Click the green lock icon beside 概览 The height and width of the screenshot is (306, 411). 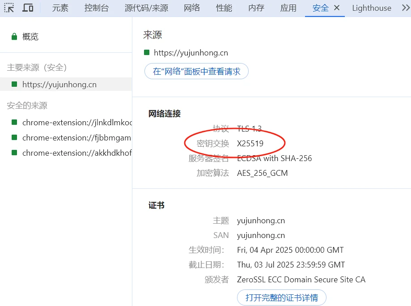14,37
